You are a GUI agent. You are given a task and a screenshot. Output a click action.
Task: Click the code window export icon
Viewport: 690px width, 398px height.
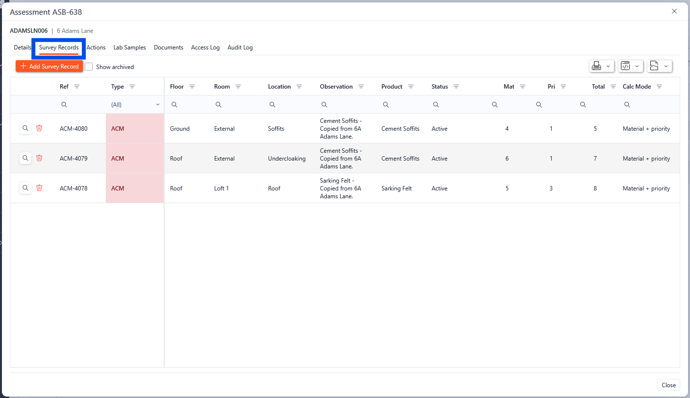pyautogui.click(x=625, y=66)
